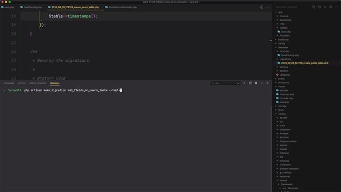Collapse the database folder

coord(283,47)
